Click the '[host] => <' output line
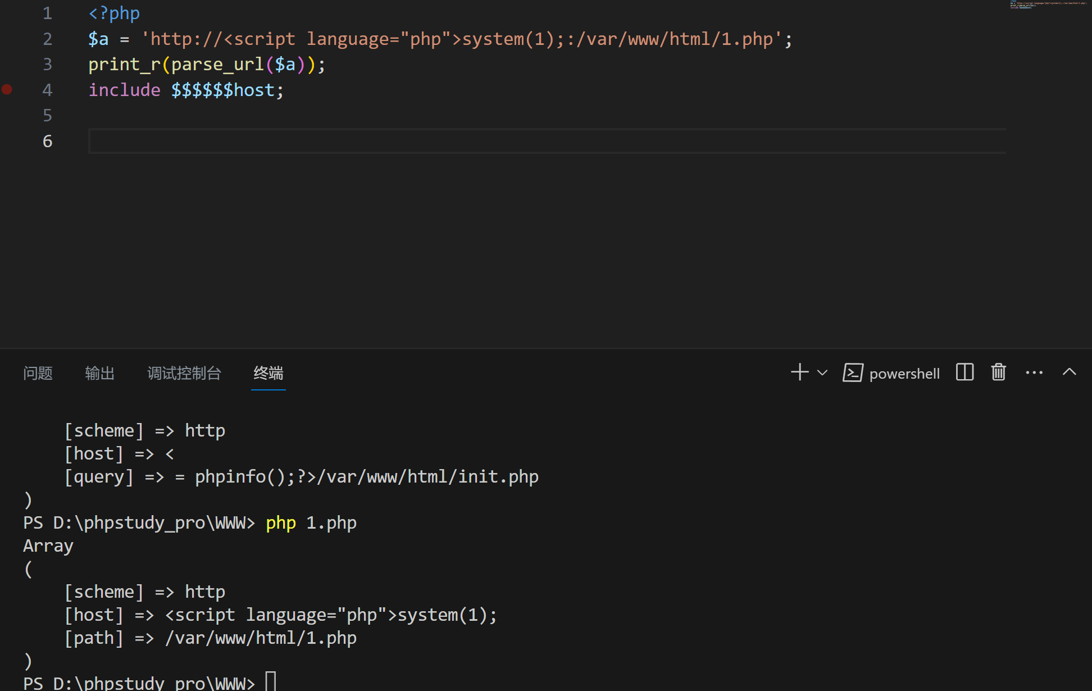The image size is (1092, 691). 119,454
